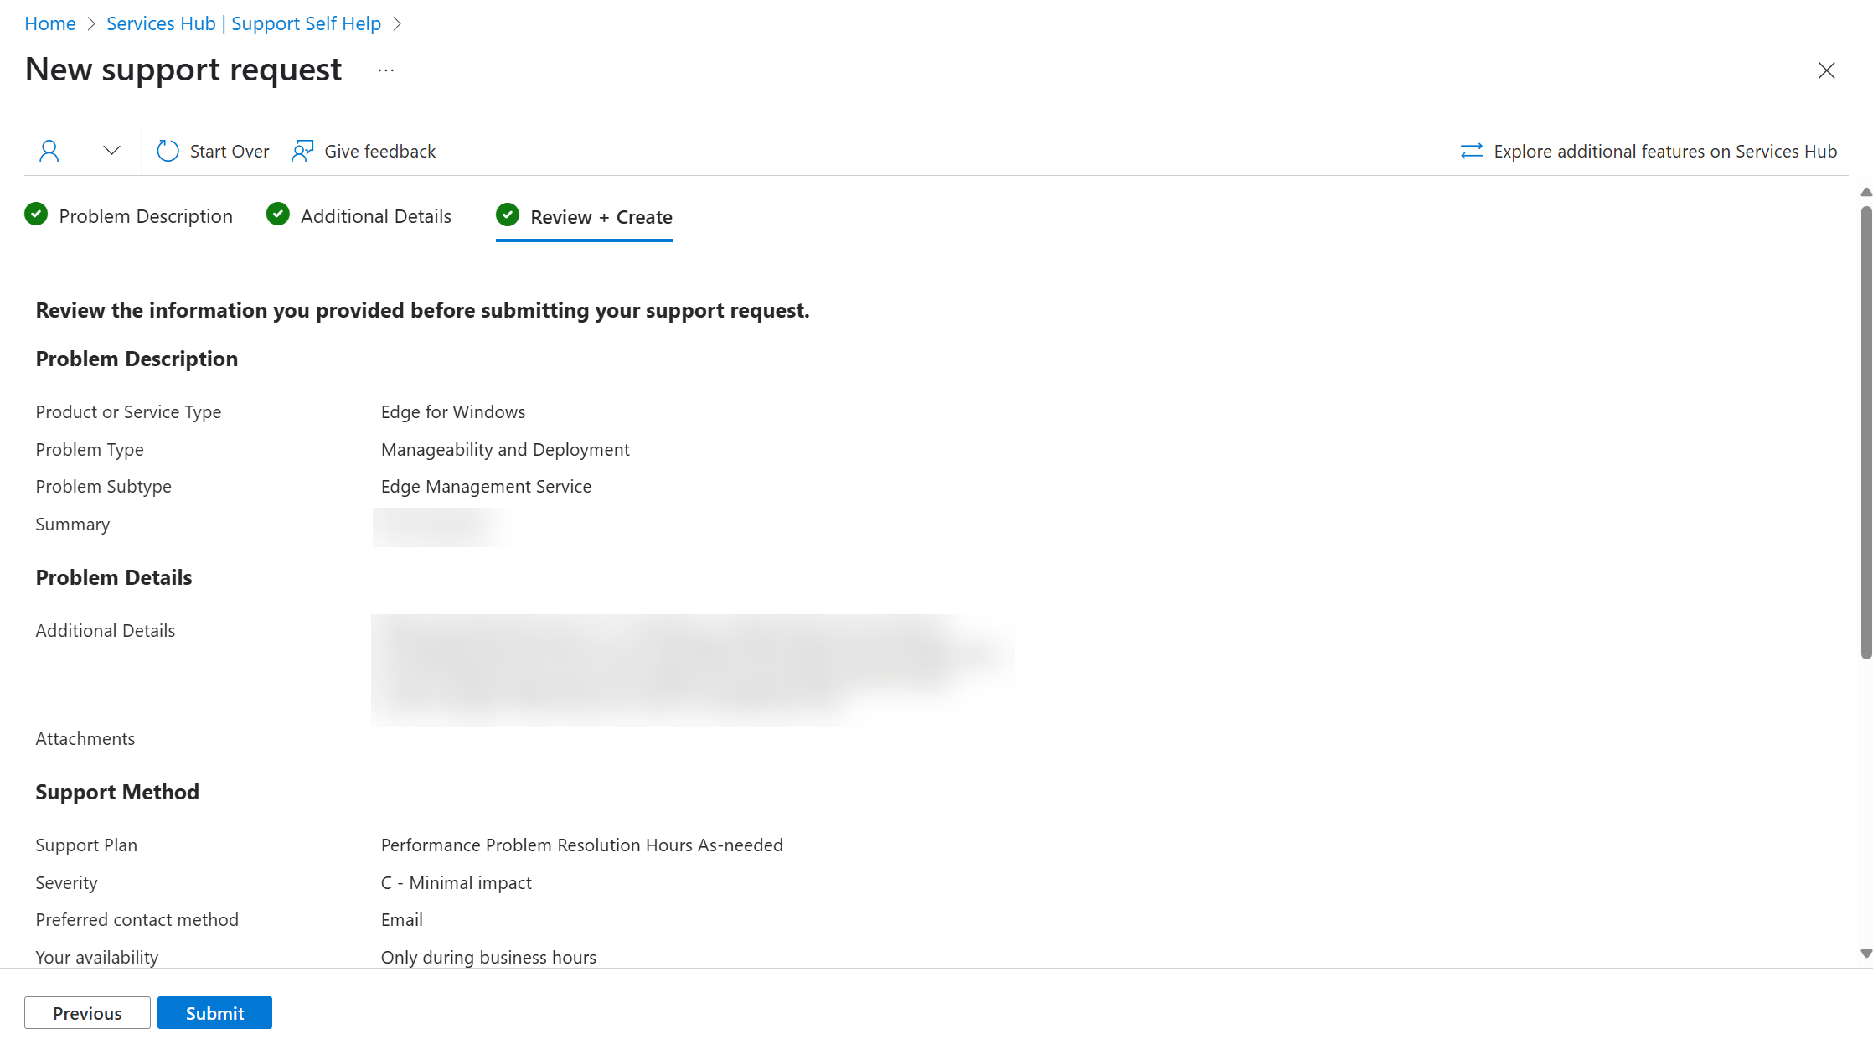This screenshot has width=1873, height=1039.
Task: Click the dropdown arrow next to user profile
Action: [x=111, y=151]
